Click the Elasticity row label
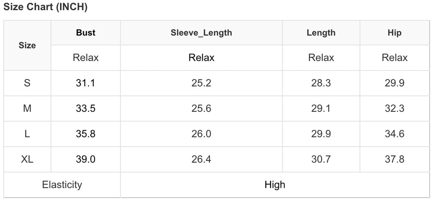Screen dimensions: 436x204 click(x=62, y=185)
